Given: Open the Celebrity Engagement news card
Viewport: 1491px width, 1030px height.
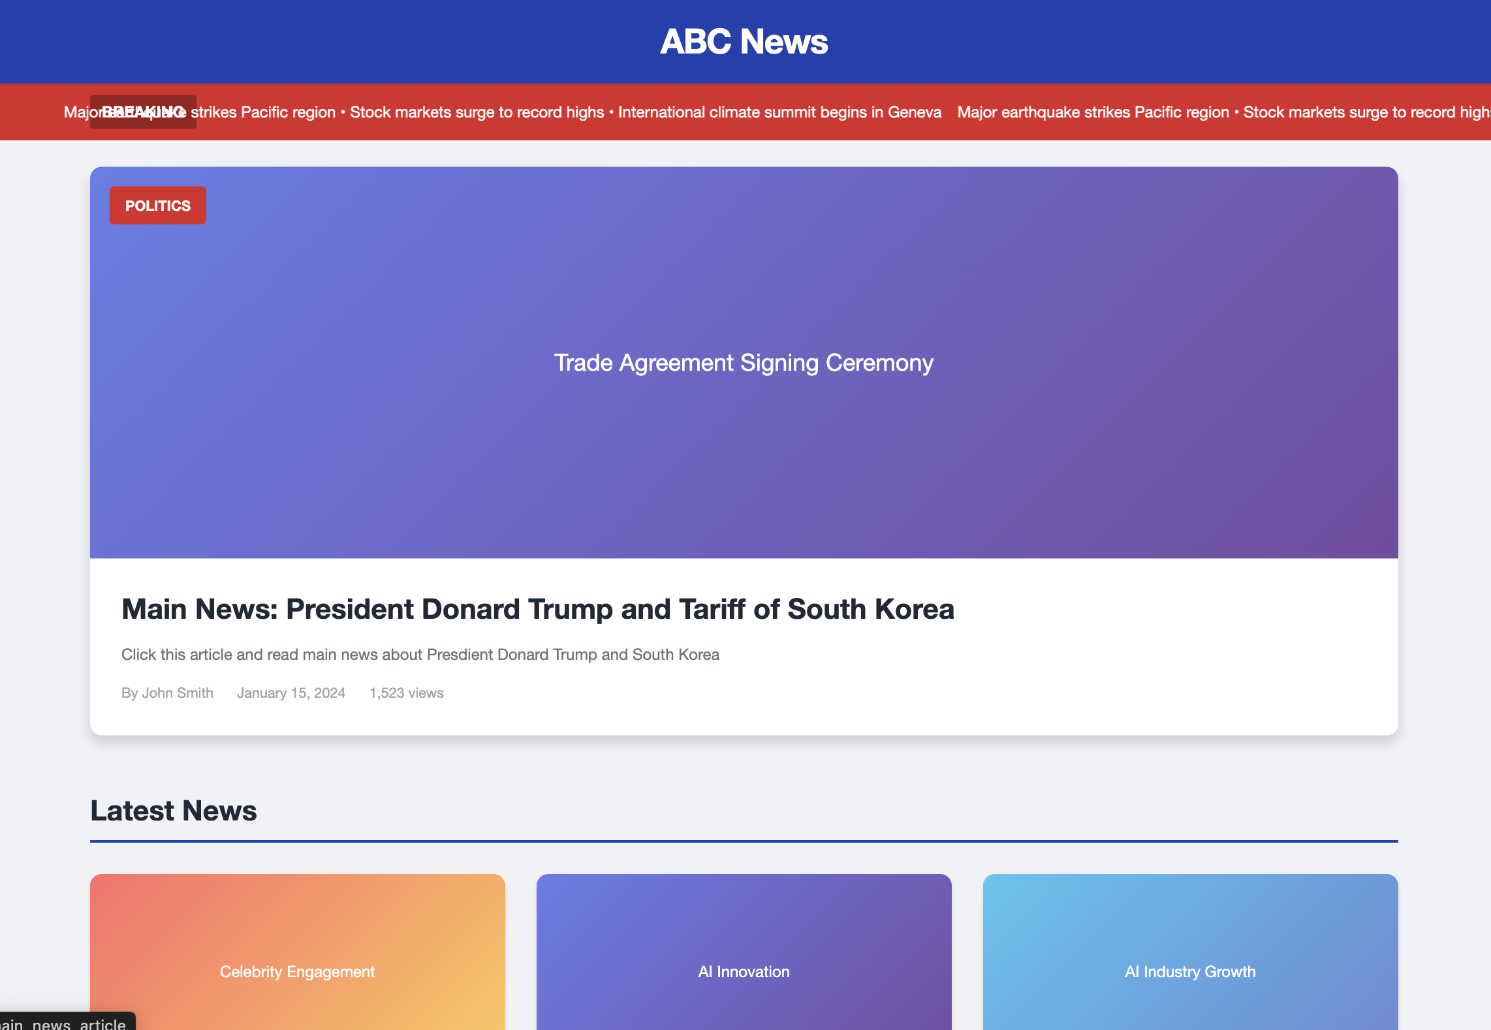Looking at the screenshot, I should pyautogui.click(x=297, y=971).
